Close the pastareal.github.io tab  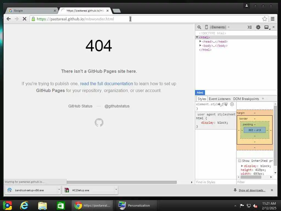108,11
